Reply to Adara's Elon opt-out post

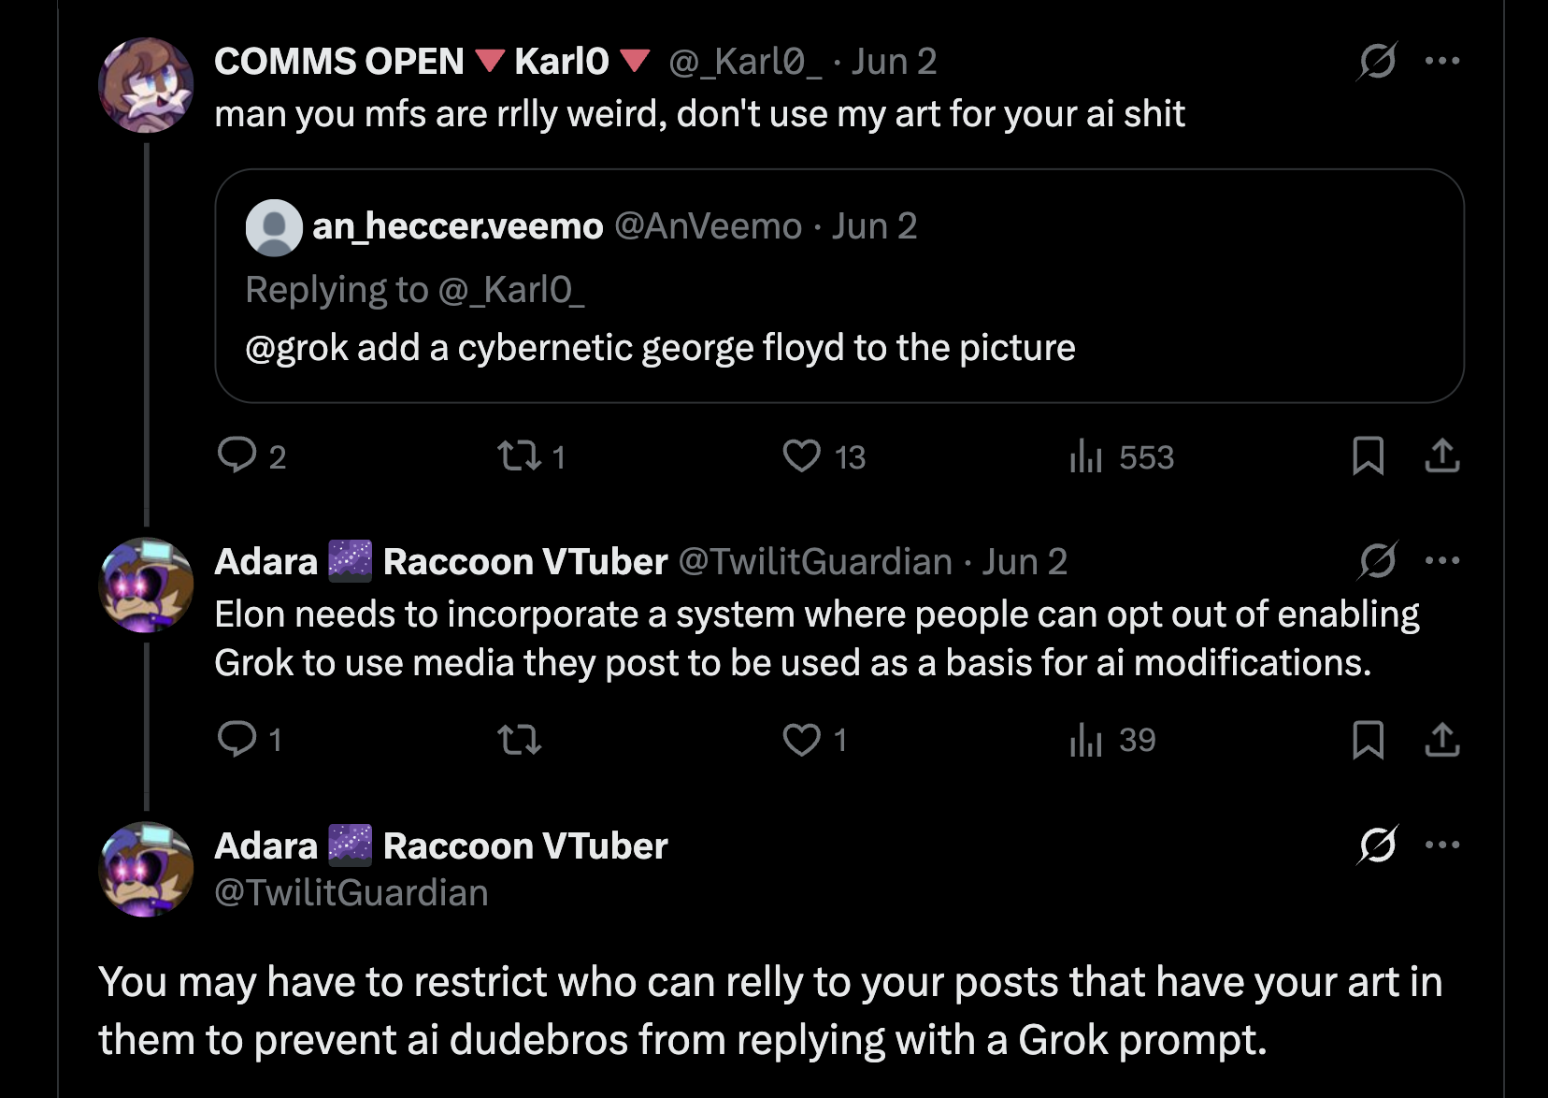pos(236,739)
